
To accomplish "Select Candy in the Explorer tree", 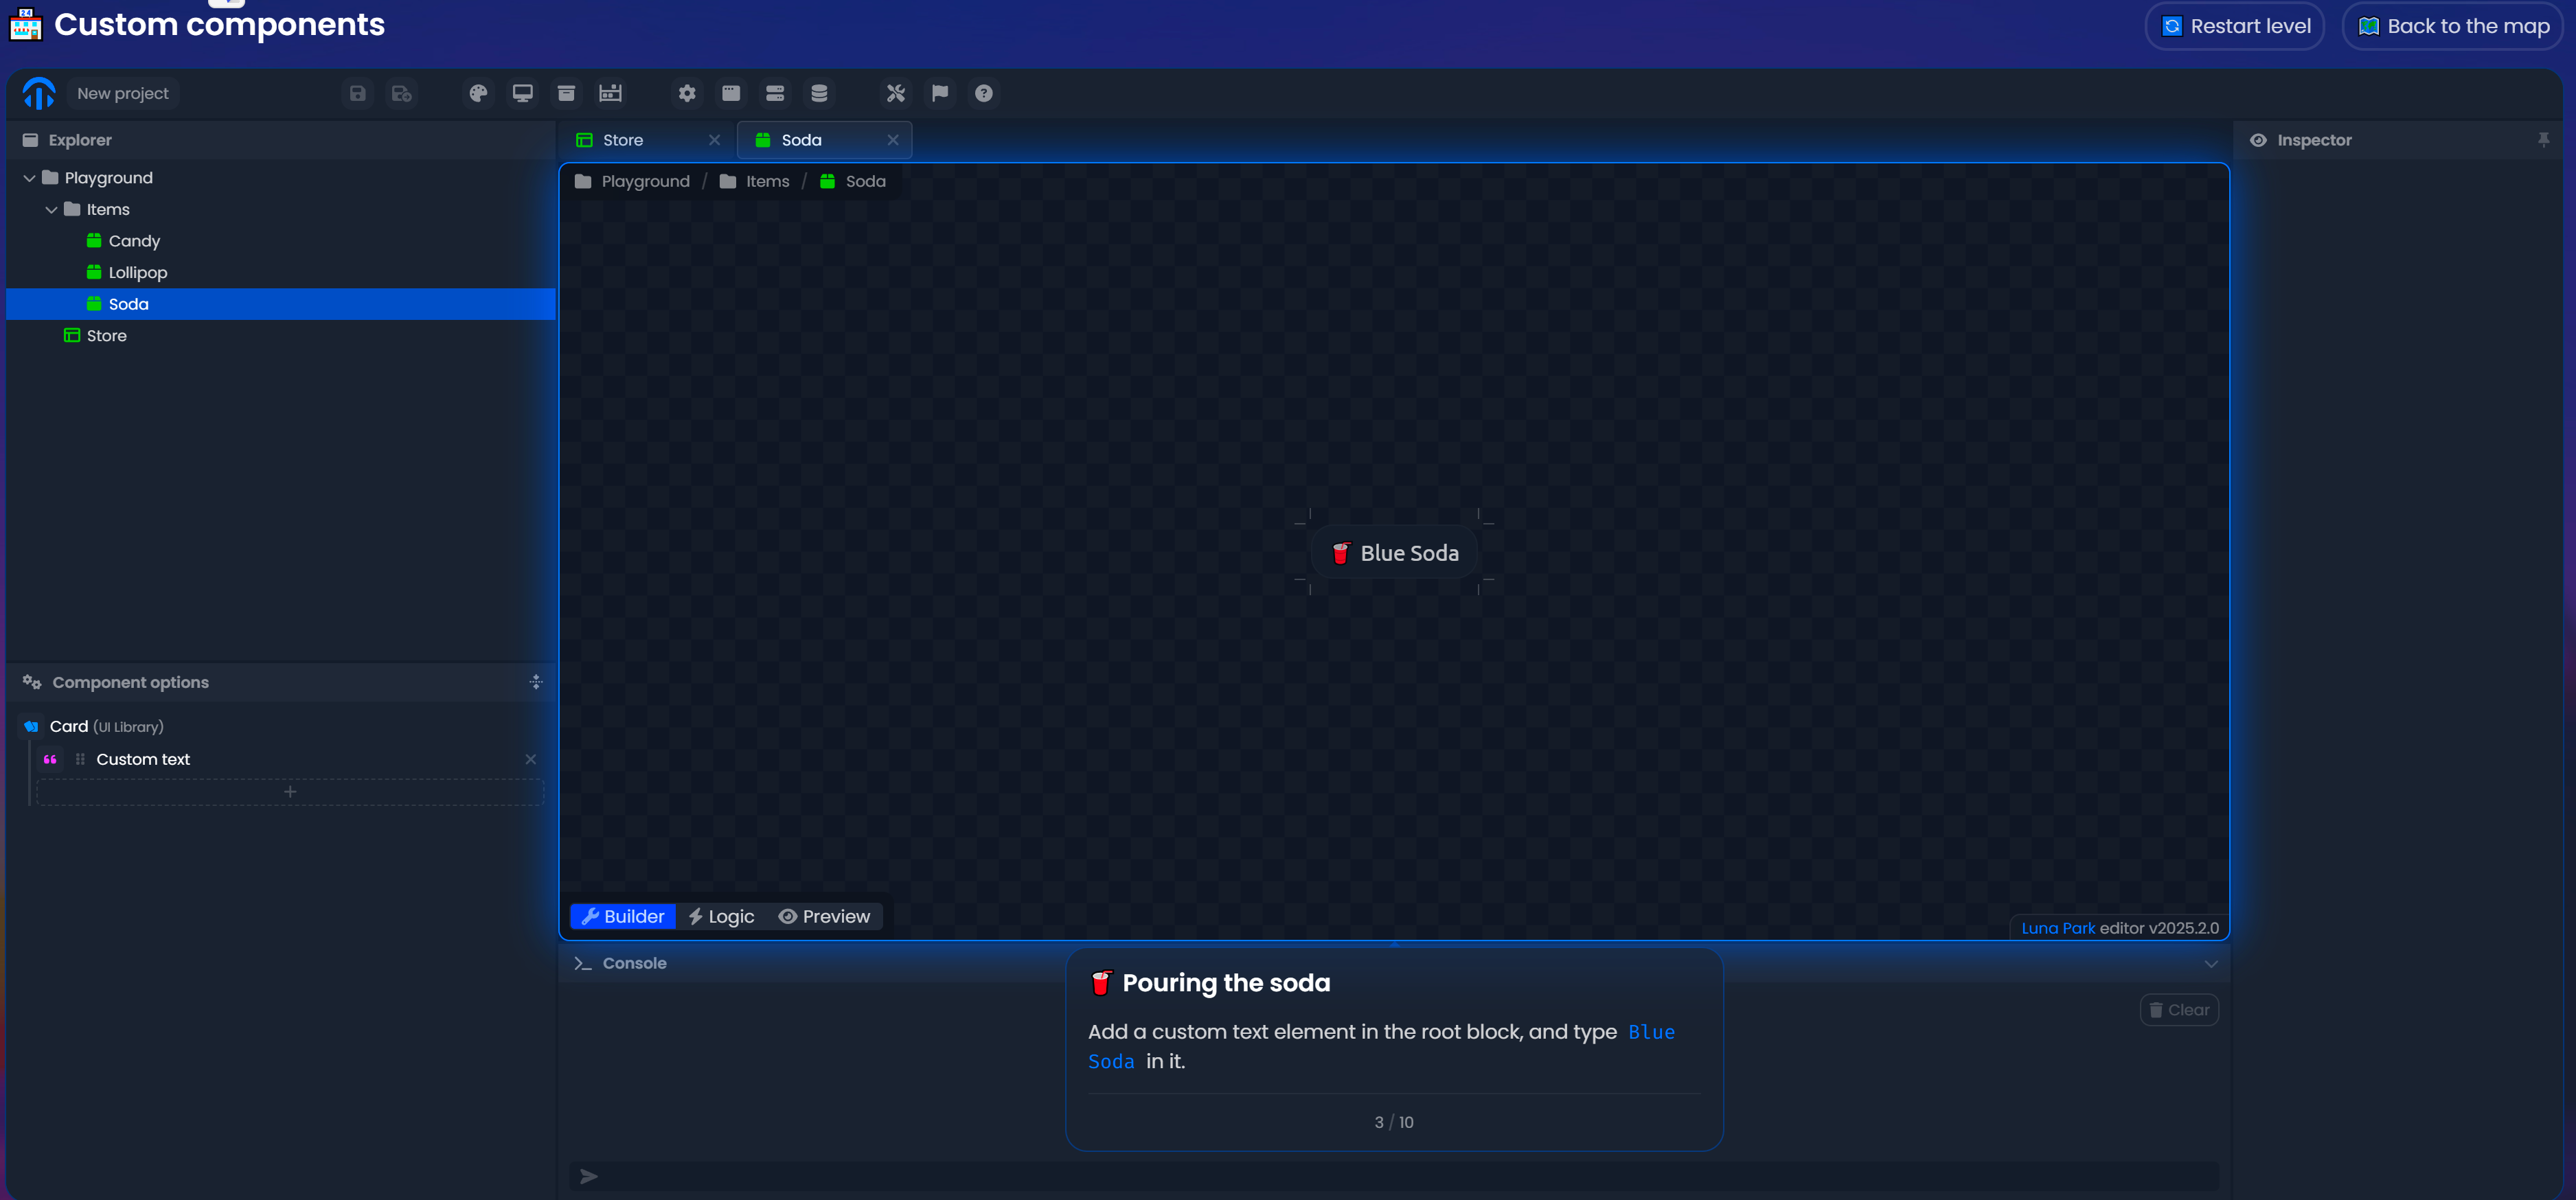I will pos(134,241).
